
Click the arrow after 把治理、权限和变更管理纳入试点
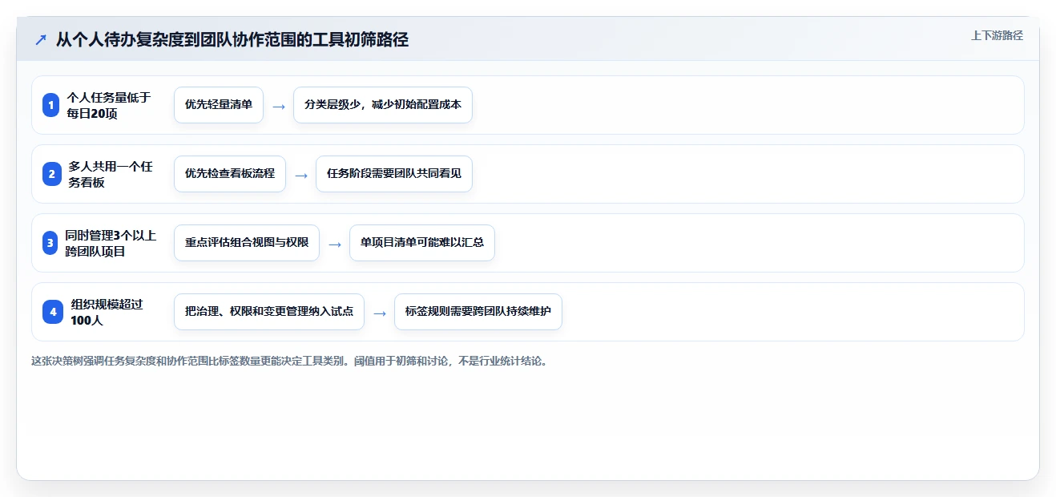pyautogui.click(x=380, y=313)
